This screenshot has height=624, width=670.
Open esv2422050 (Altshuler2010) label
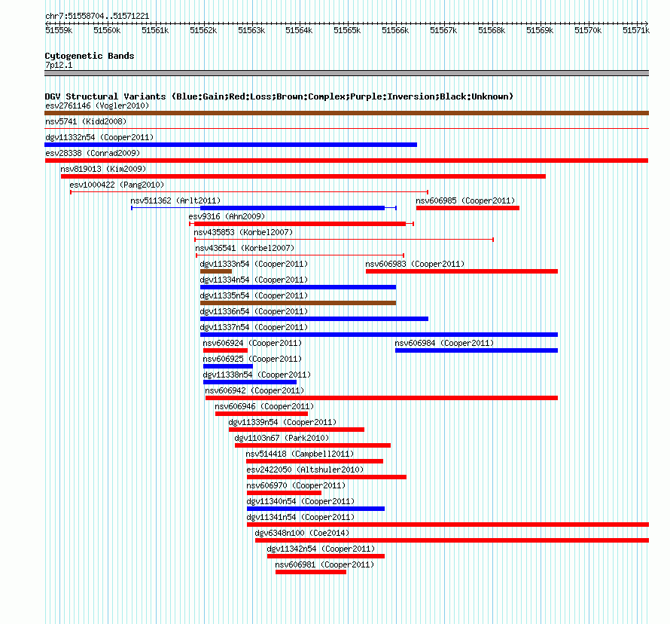pyautogui.click(x=305, y=470)
